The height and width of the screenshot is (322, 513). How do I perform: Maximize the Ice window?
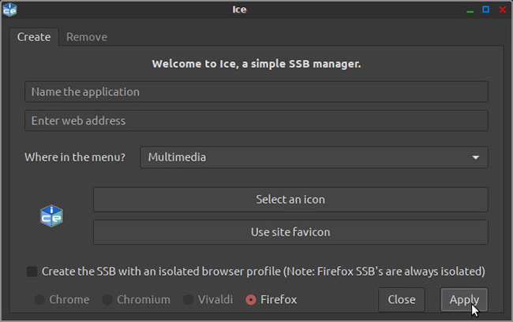click(485, 9)
